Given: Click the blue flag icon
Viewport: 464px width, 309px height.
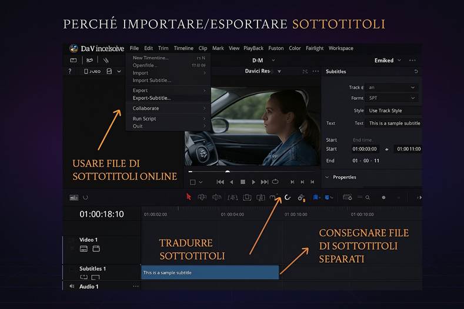Looking at the screenshot, I should [316, 197].
